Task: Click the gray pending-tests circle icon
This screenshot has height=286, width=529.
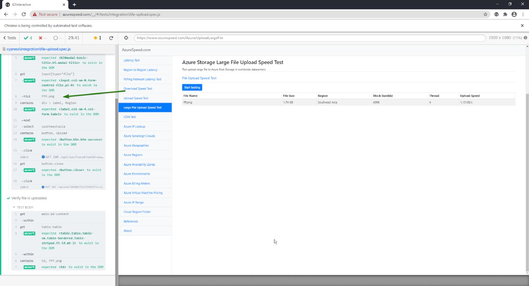Action: (55, 38)
